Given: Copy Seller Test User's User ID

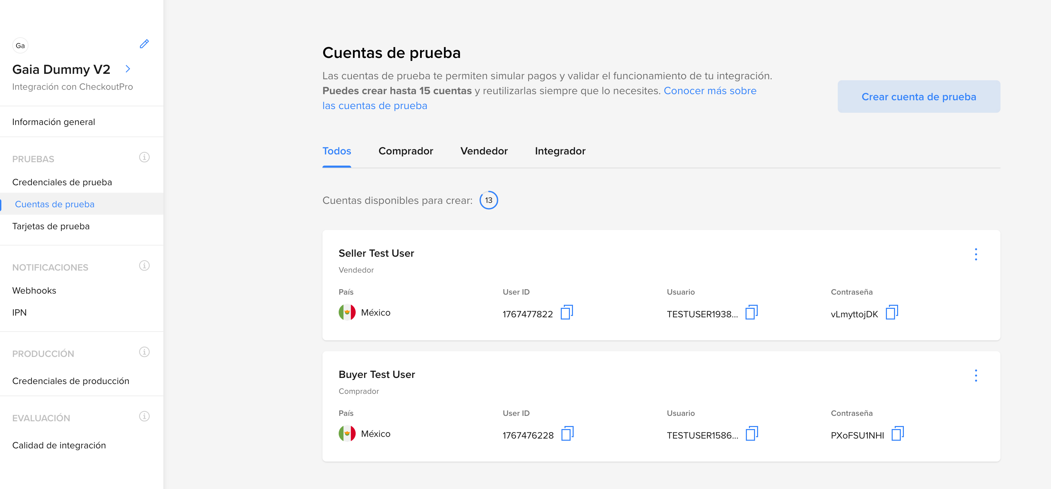Looking at the screenshot, I should [x=567, y=313].
